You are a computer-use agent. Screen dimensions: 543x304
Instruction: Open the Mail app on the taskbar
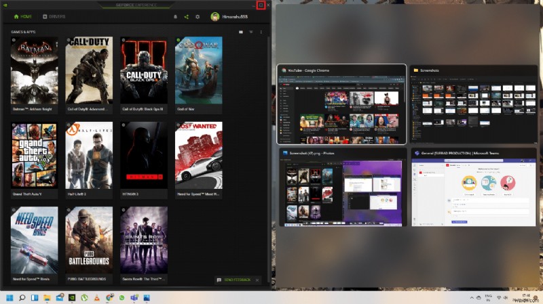pos(60,297)
